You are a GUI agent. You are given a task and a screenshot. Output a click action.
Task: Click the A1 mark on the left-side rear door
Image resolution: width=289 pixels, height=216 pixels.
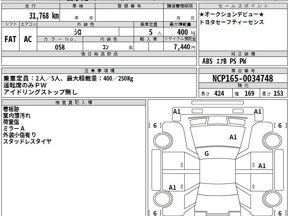click(x=172, y=188)
